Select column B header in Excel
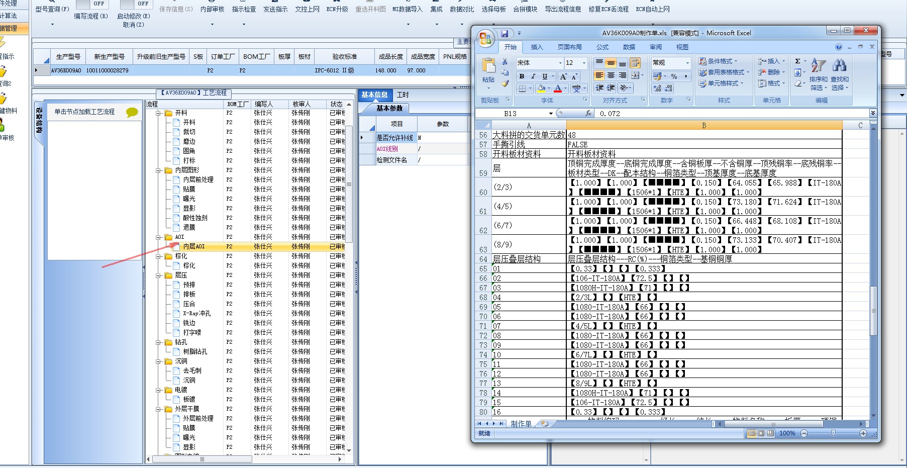Screen dimensions: 907x468 click(x=704, y=125)
